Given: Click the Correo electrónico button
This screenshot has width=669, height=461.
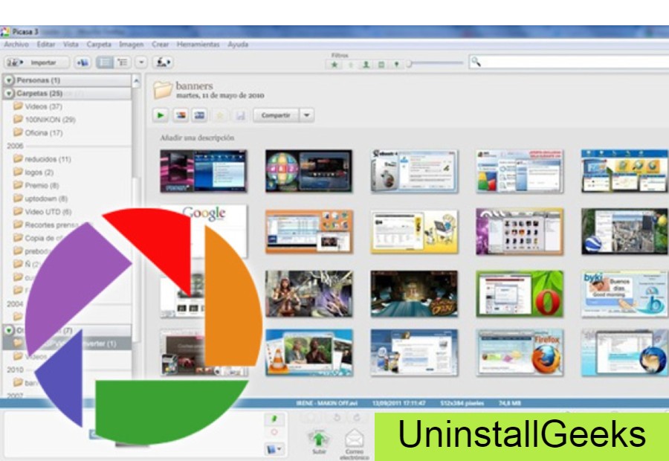Looking at the screenshot, I should click(x=354, y=444).
